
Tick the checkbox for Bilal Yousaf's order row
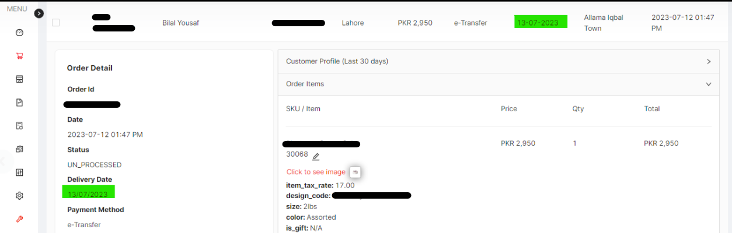(55, 23)
